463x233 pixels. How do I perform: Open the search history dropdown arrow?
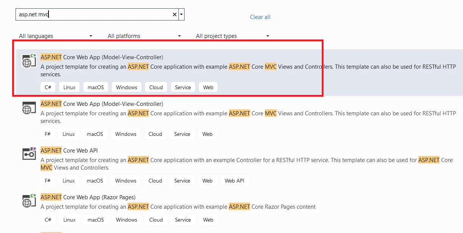pyautogui.click(x=181, y=14)
